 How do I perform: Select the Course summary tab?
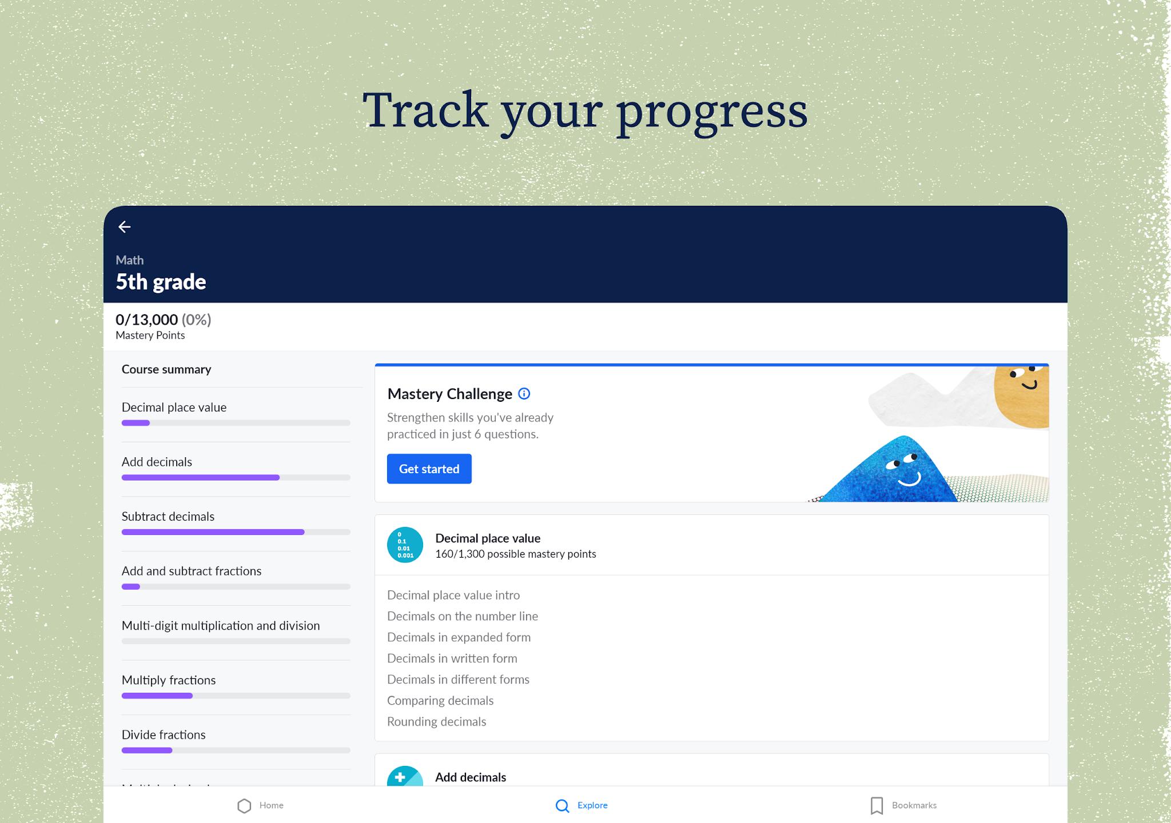coord(168,369)
